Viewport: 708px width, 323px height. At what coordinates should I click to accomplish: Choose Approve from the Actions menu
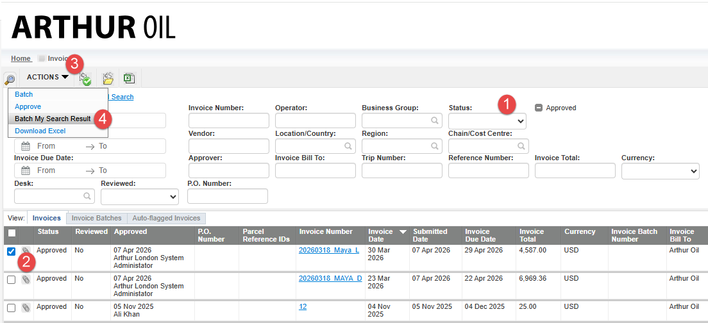point(28,106)
